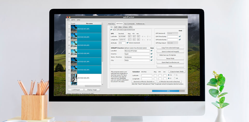
Task: Select calculator S latitude radio button
Action: click(x=175, y=75)
